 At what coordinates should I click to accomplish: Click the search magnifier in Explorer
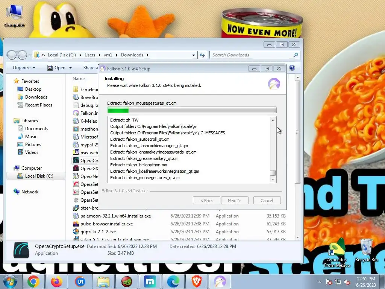(296, 55)
